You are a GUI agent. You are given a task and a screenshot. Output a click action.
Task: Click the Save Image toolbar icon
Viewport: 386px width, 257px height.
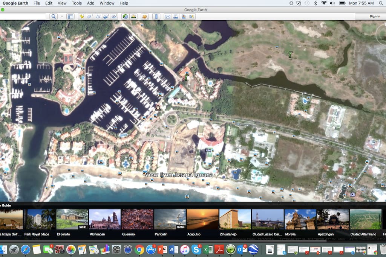(184, 17)
